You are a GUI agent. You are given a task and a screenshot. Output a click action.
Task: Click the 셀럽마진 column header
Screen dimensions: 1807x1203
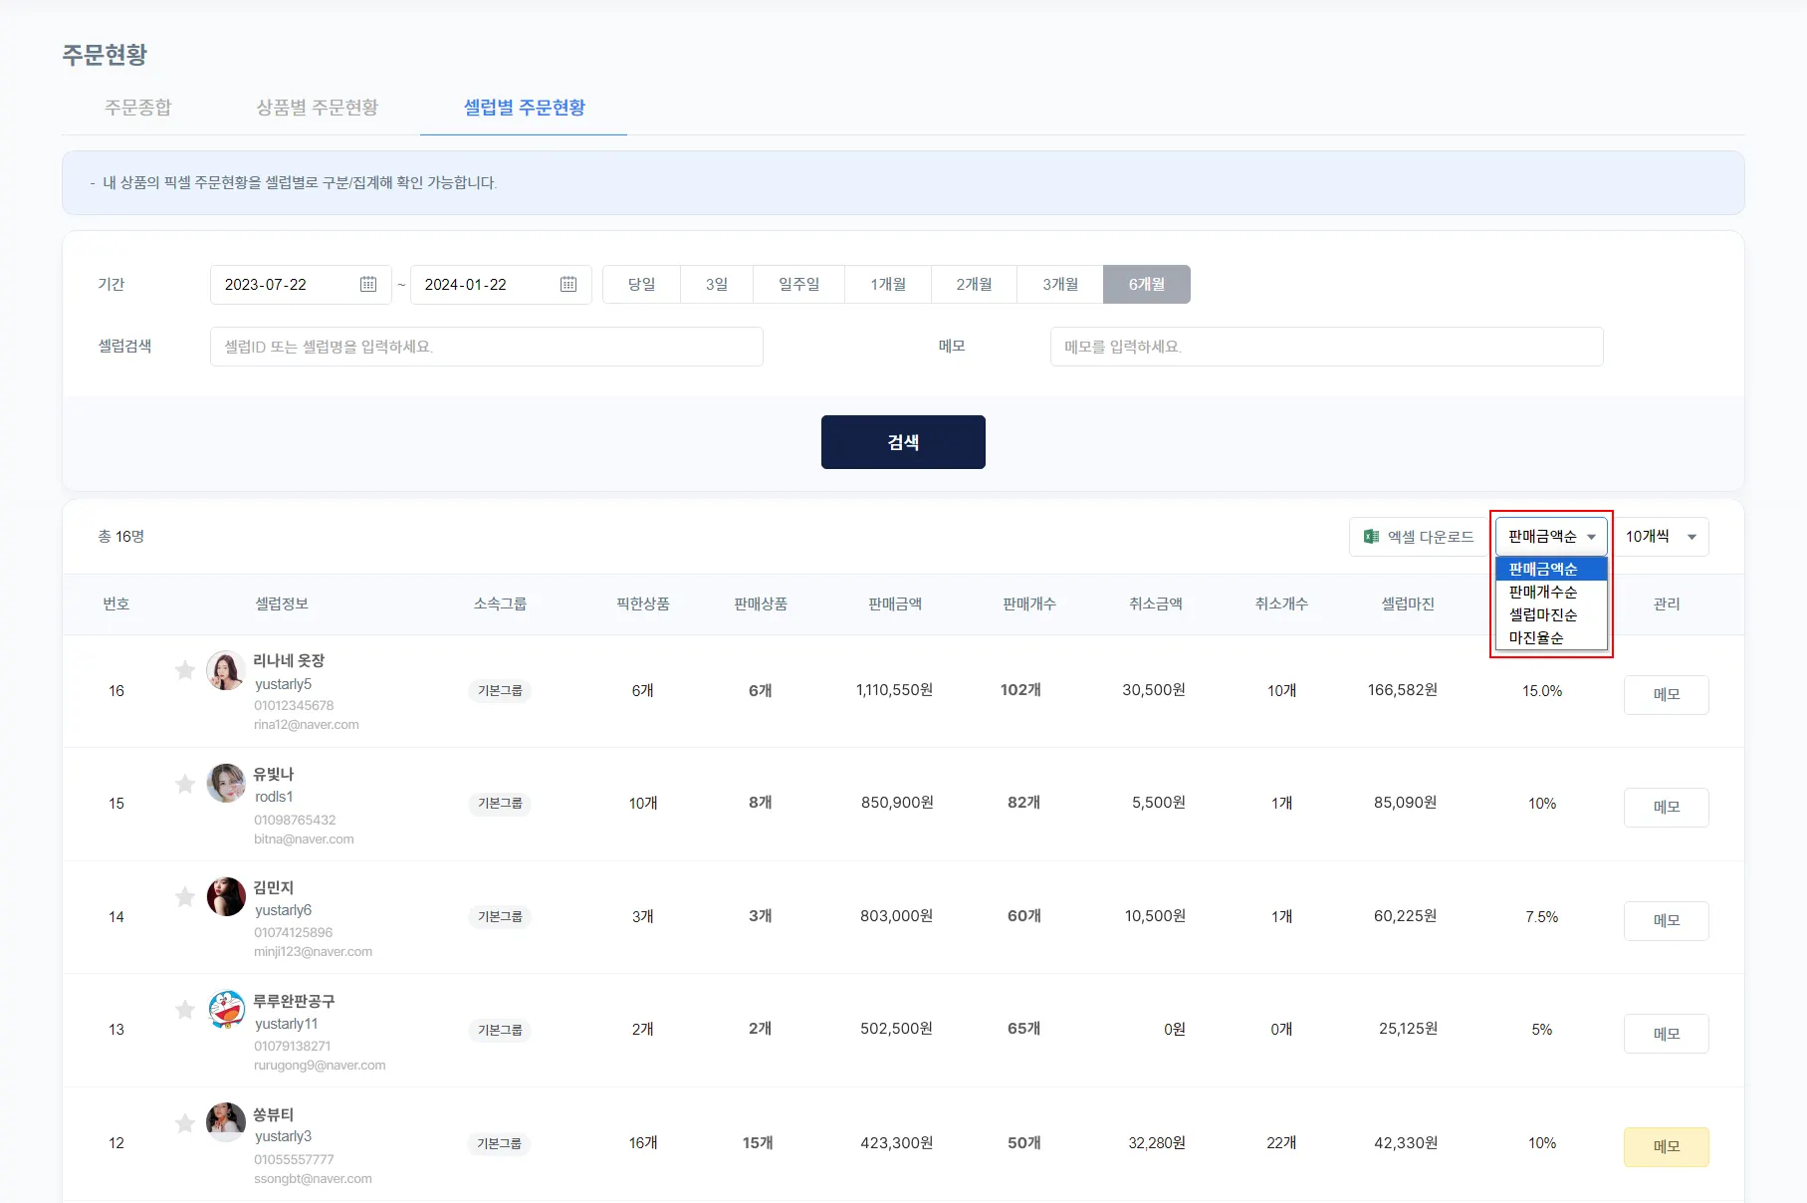[1408, 604]
